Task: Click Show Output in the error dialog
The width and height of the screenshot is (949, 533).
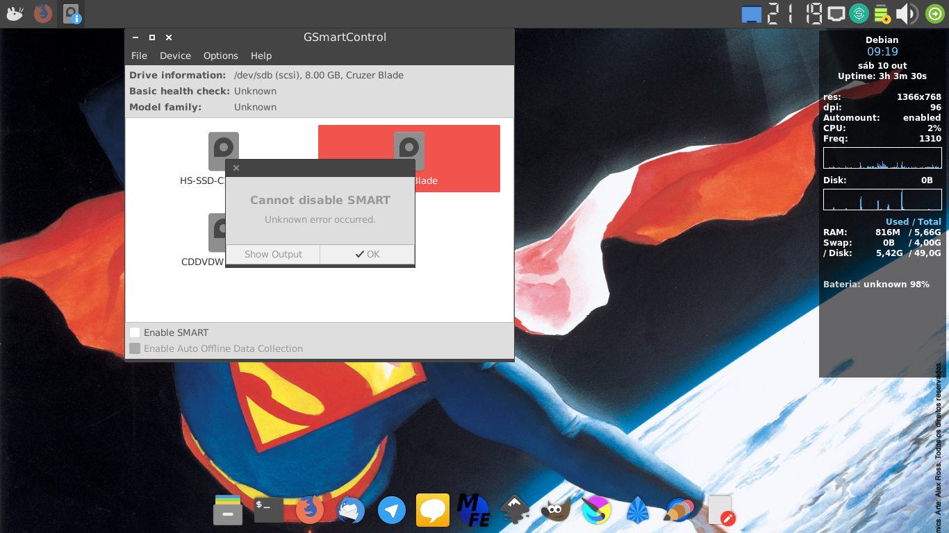Action: tap(273, 254)
